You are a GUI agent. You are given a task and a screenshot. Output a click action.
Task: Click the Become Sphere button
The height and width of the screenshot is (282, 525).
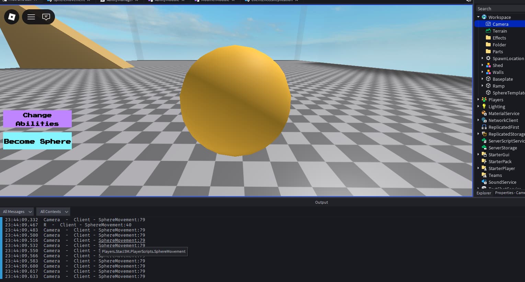coord(37,141)
